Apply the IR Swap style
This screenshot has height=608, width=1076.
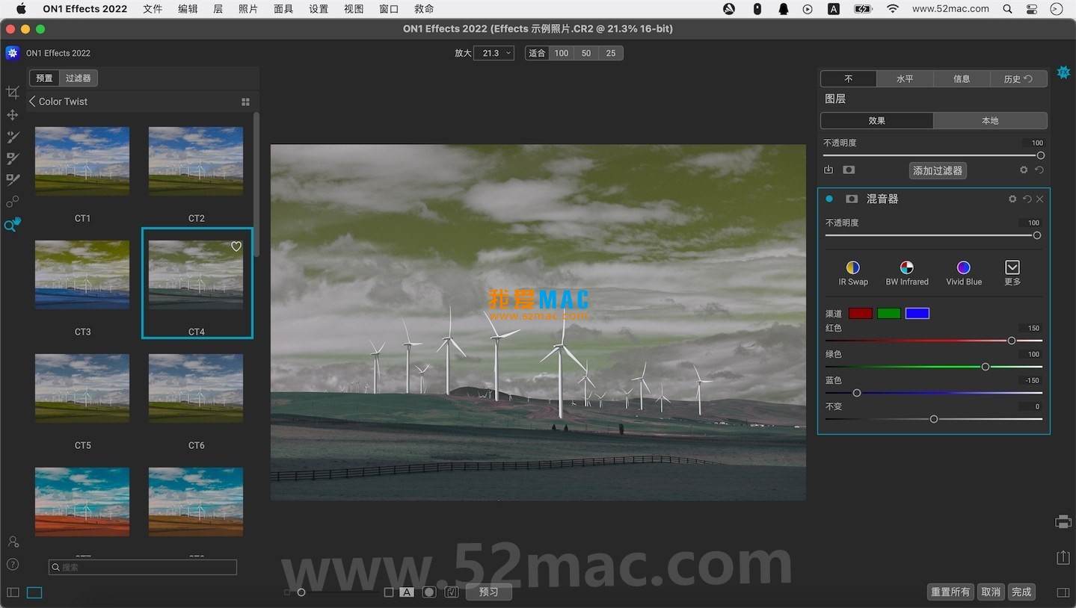[853, 273]
